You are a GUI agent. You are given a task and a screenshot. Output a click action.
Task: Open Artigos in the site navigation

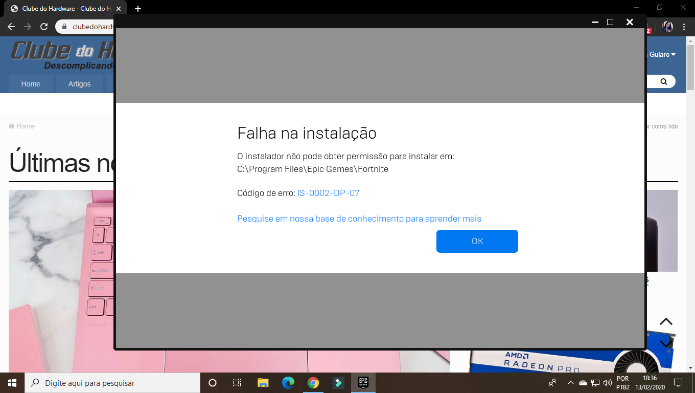pyautogui.click(x=79, y=84)
